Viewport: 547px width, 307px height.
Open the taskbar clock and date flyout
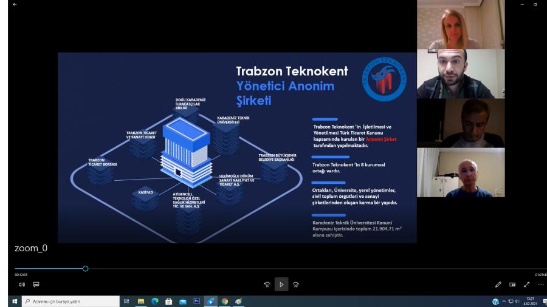point(530,301)
